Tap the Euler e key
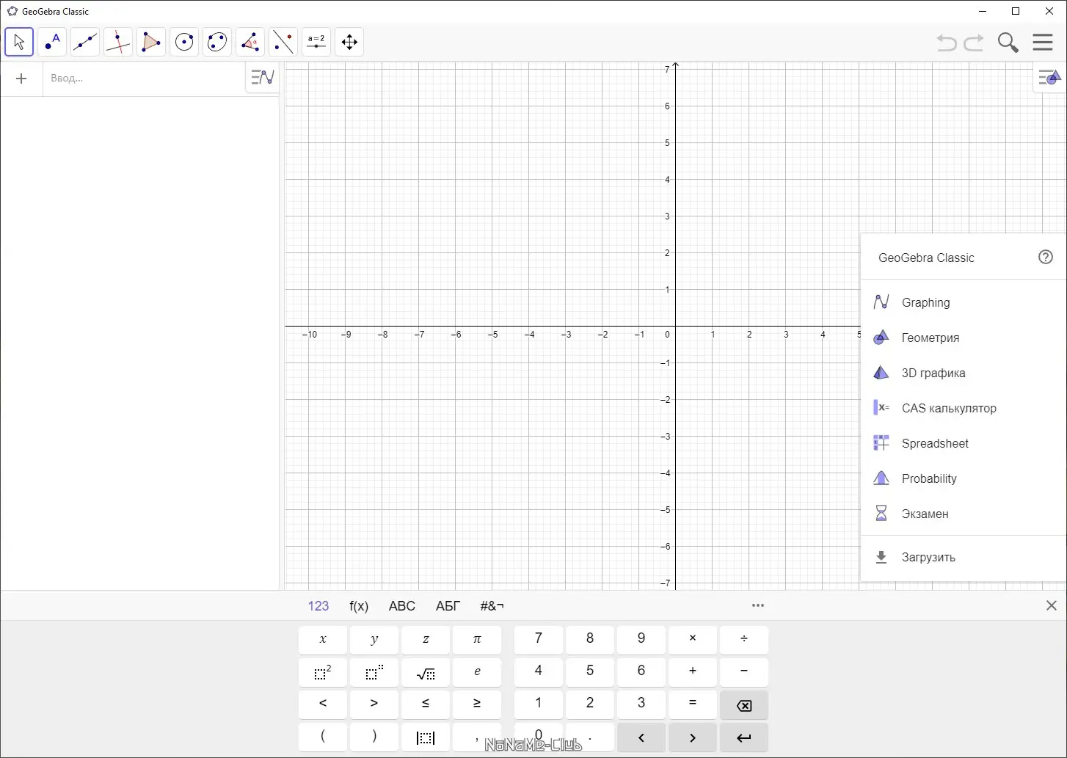This screenshot has height=758, width=1067. coord(477,671)
